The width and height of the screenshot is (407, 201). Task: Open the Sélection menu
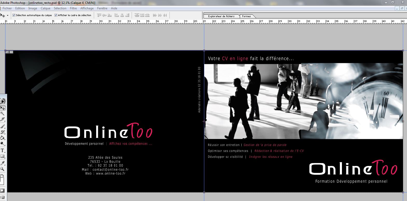pyautogui.click(x=60, y=8)
